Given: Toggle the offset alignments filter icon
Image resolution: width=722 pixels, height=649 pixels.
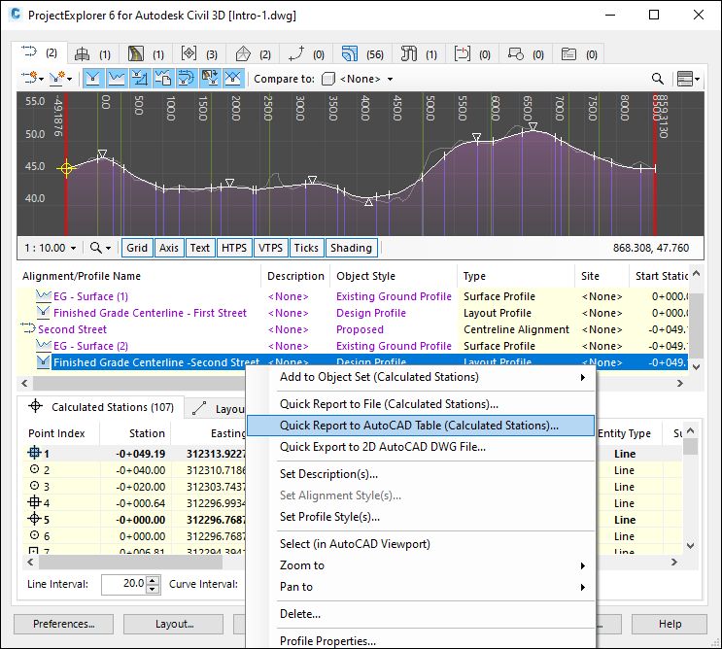Looking at the screenshot, I should 186,79.
